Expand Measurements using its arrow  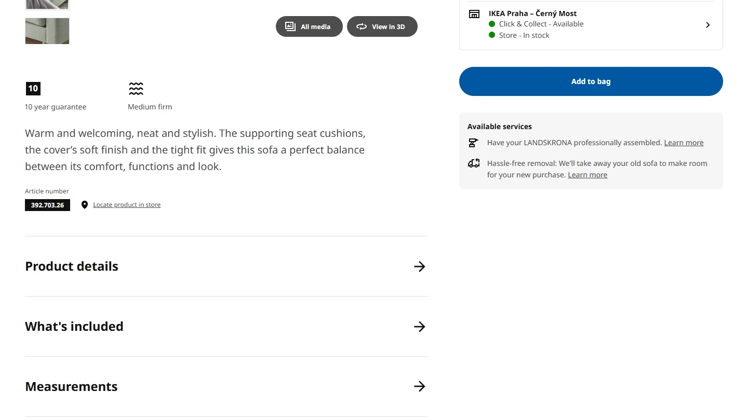click(x=419, y=386)
